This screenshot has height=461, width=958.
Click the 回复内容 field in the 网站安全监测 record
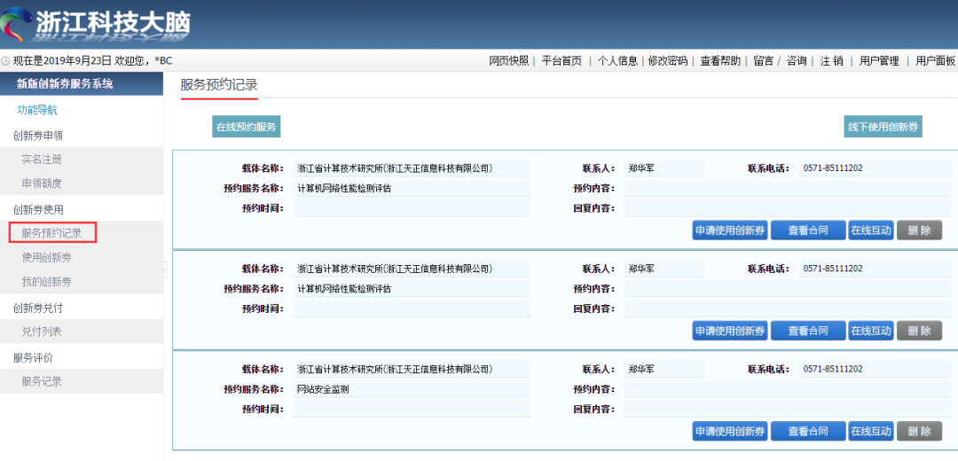[788, 409]
